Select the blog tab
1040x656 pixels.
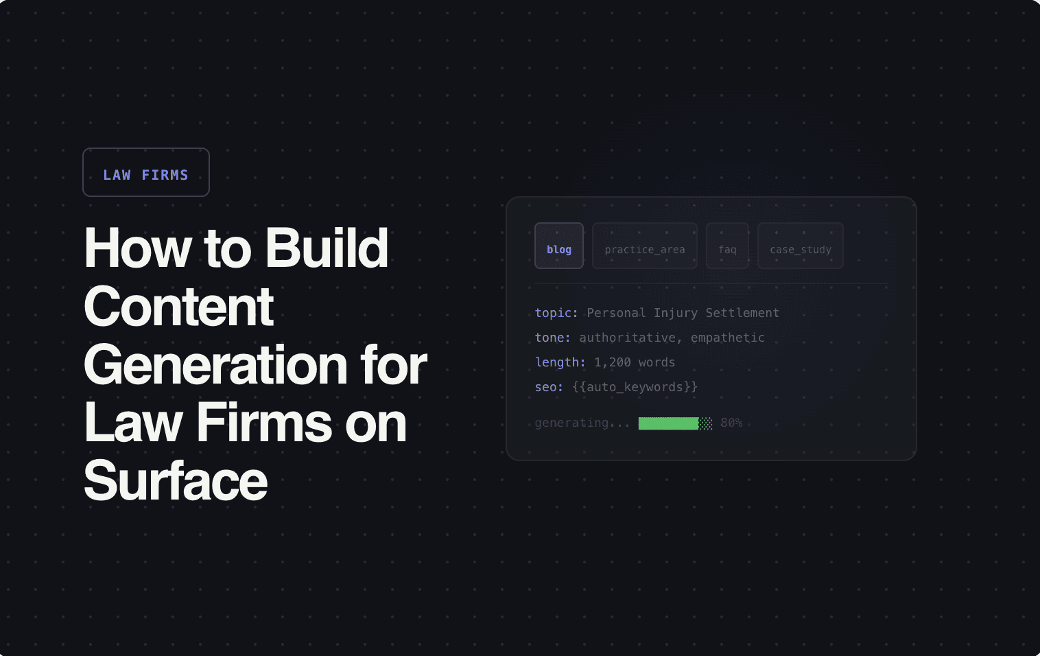pyautogui.click(x=559, y=246)
